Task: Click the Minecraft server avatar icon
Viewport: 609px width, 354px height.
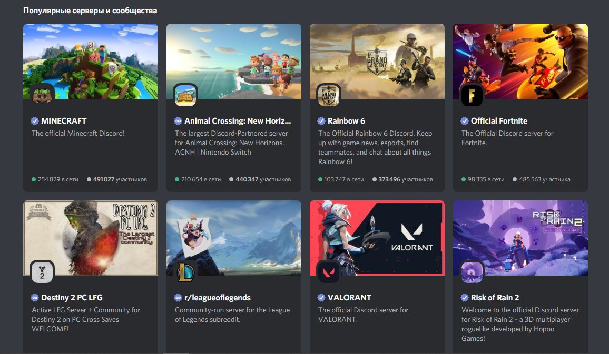Action: 42,95
